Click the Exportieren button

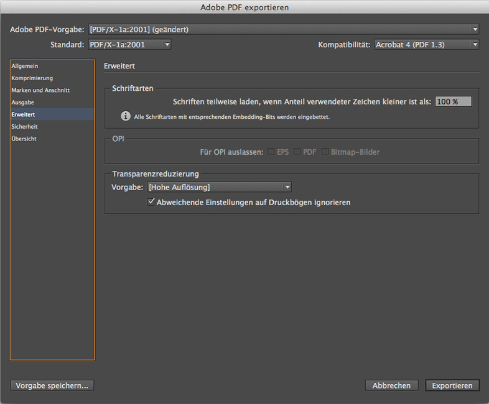[452, 385]
